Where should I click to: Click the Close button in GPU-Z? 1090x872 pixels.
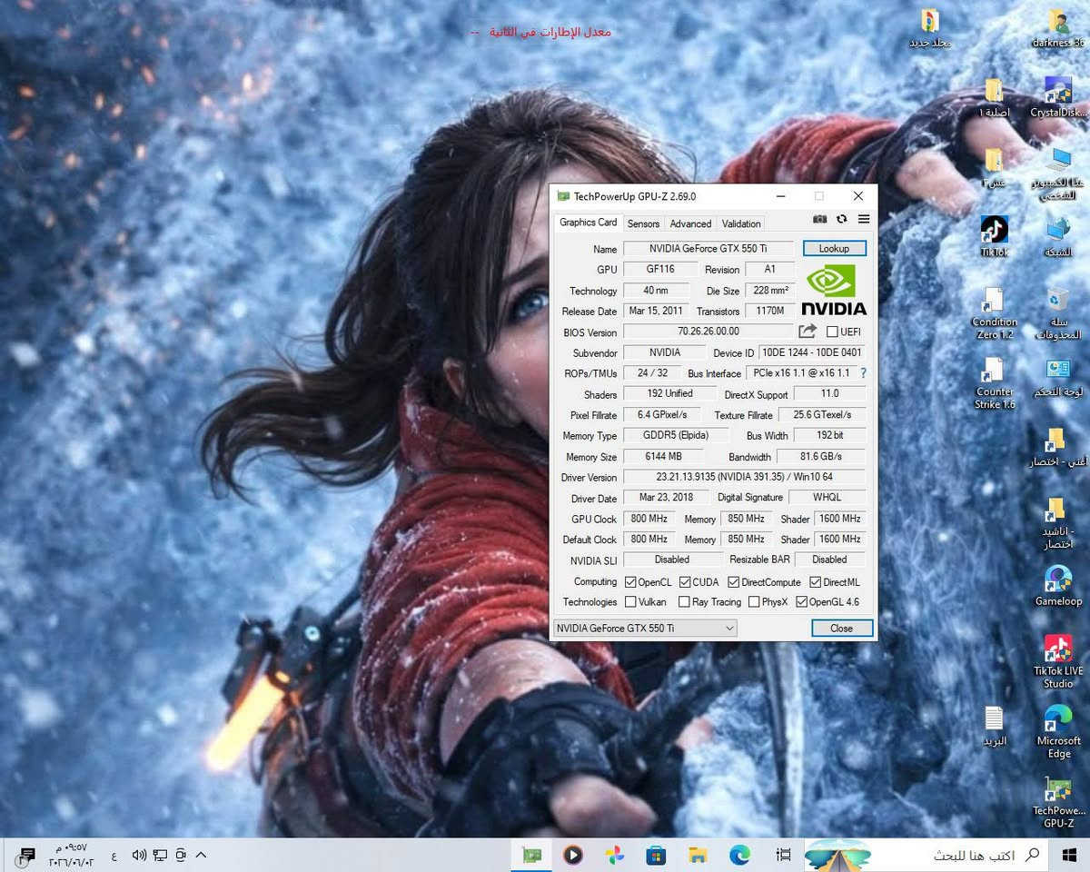click(841, 628)
